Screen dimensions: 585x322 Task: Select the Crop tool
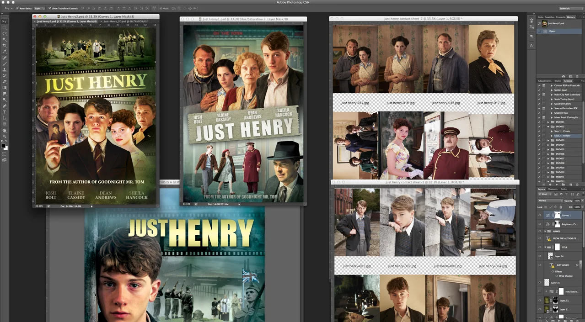5,45
